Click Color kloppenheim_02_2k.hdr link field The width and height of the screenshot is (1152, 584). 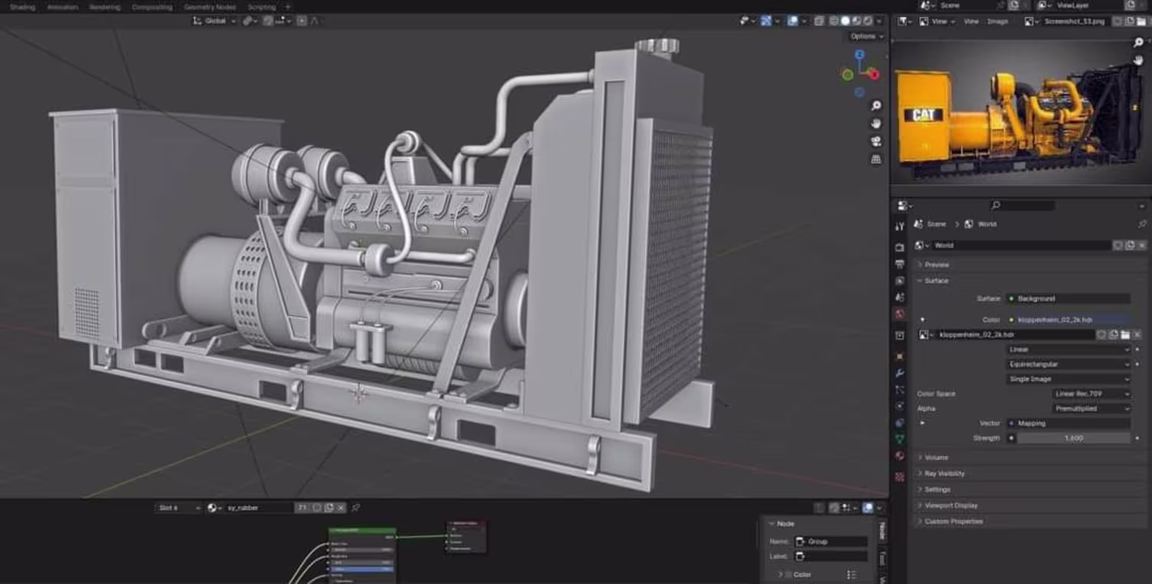pos(1068,319)
